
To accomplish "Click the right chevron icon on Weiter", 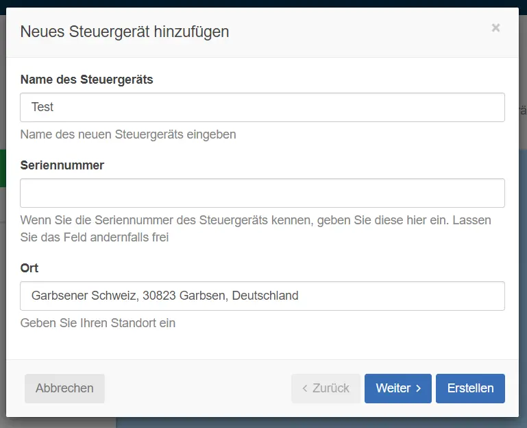I will (x=419, y=388).
